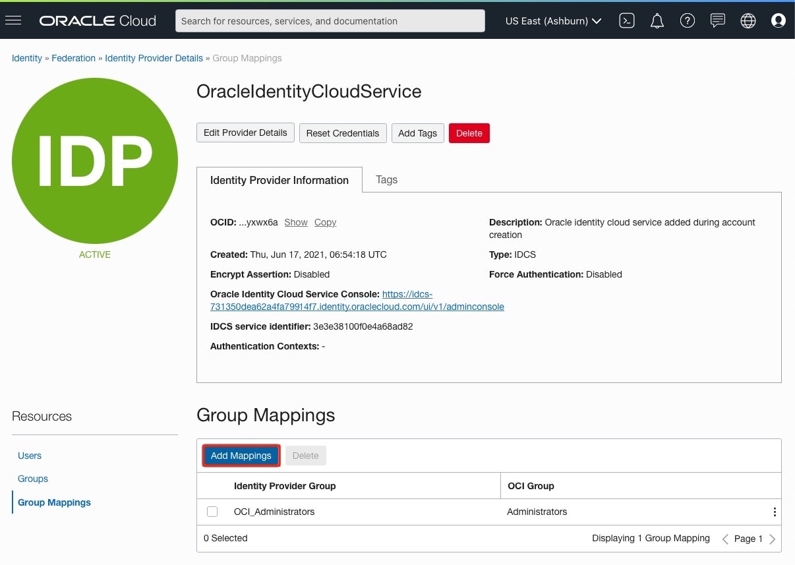Click the red Delete provider button
Image resolution: width=795 pixels, height=565 pixels.
click(x=469, y=133)
